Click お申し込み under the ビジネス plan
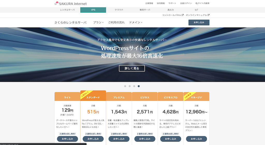This screenshot has height=145, width=265. click(145, 139)
